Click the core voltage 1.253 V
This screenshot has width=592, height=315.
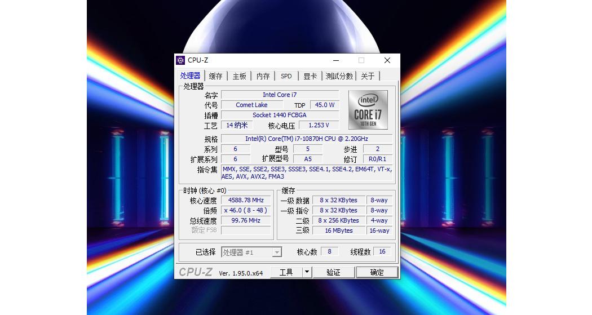(x=319, y=125)
